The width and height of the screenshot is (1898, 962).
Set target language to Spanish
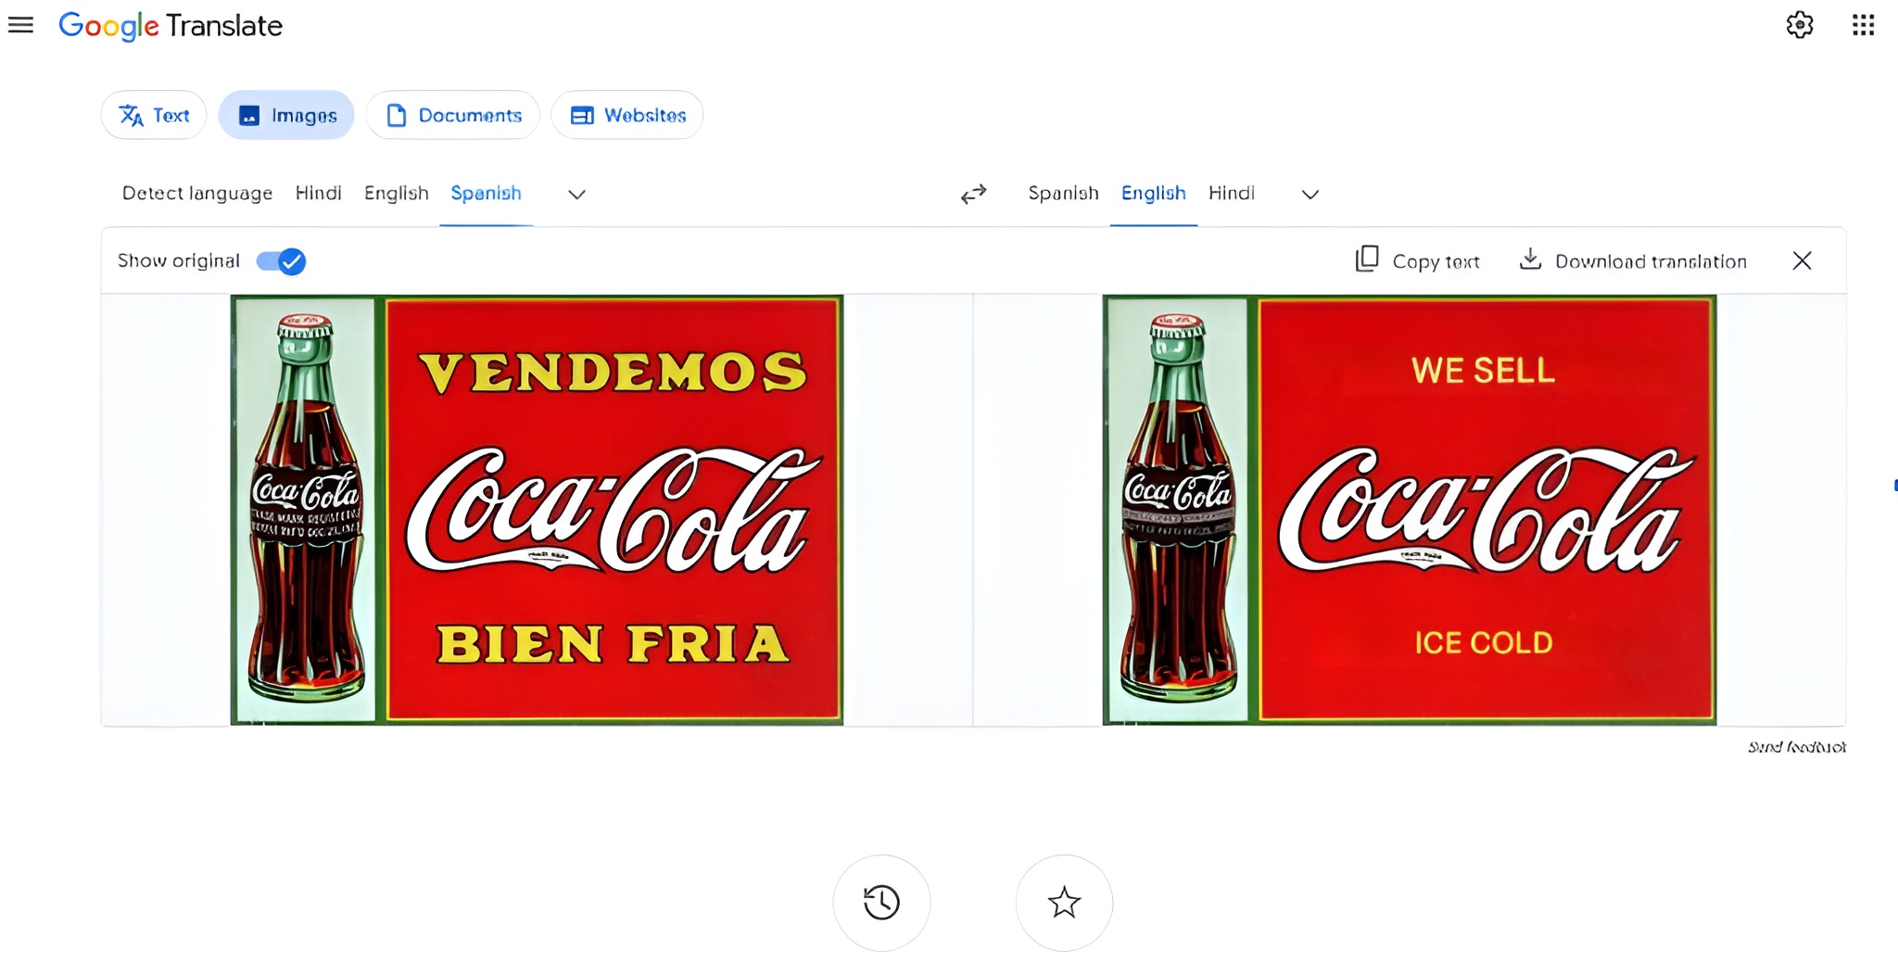point(1063,193)
